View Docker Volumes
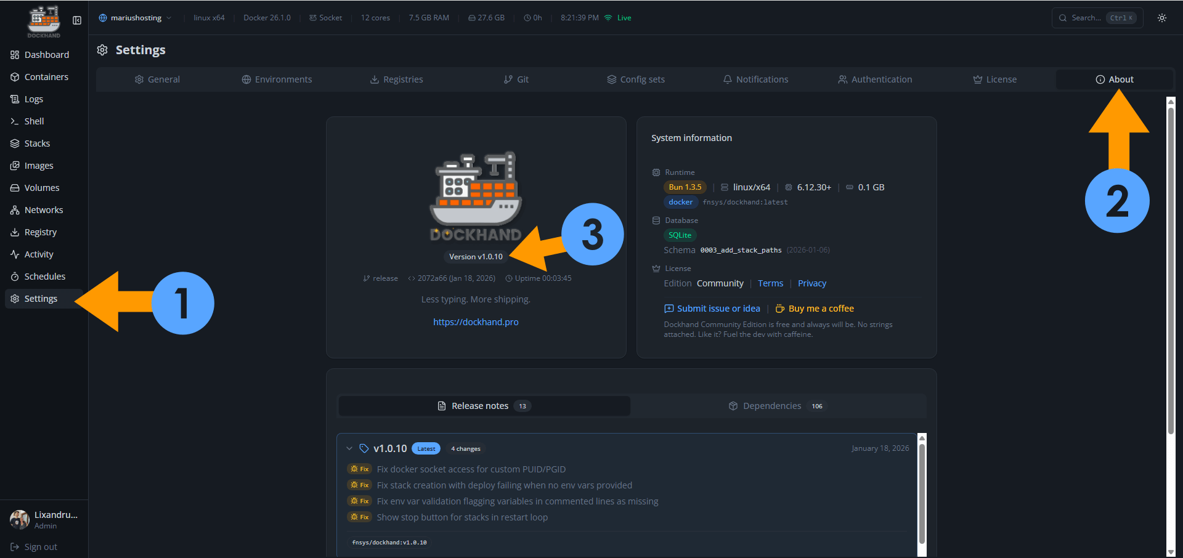Screen dimensions: 1183x558 41,187
